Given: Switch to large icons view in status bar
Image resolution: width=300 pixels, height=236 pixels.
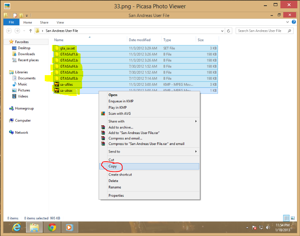Looking at the screenshot, I should 293,218.
